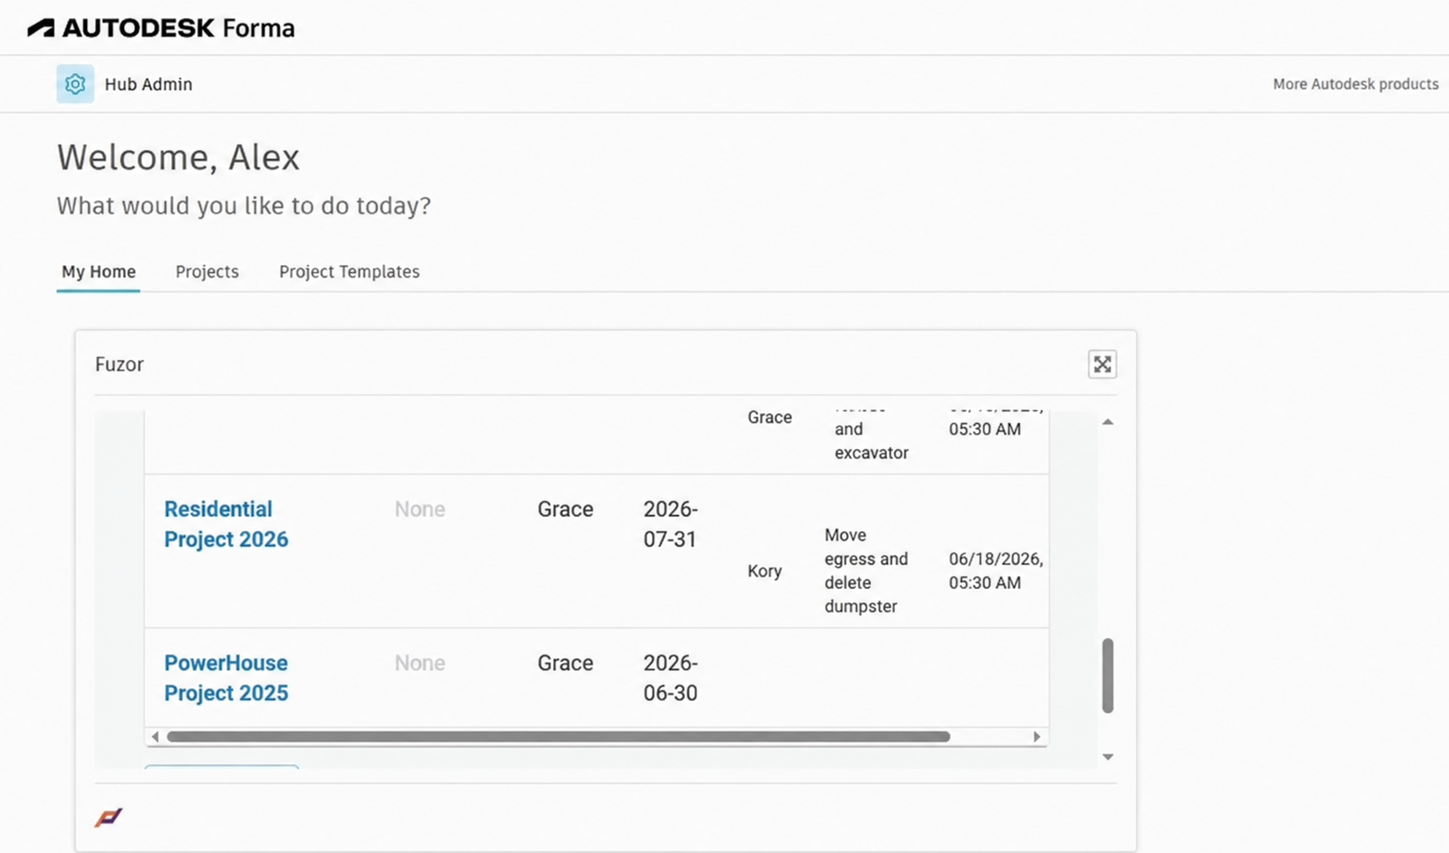Click horizontal scrollbar right arrow
1449x853 pixels.
(x=1036, y=737)
